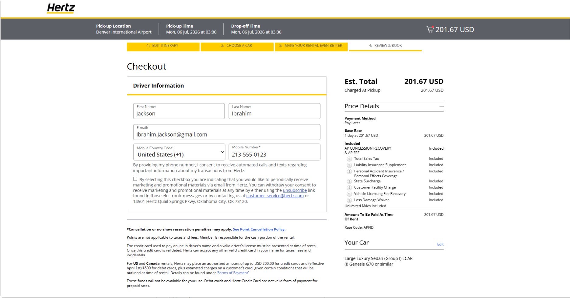Click help icon beside Personal Accident Insurance
This screenshot has height=298, width=570.
[x=349, y=172]
